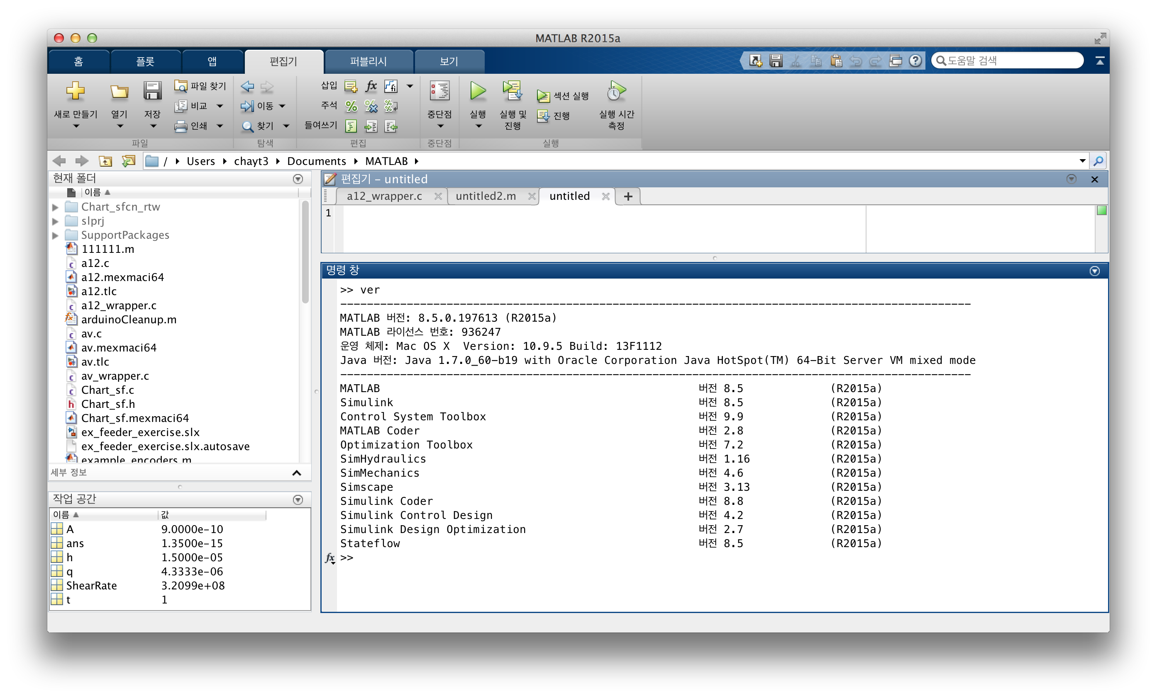
Task: Open the Command Window actions menu
Action: click(x=1095, y=271)
